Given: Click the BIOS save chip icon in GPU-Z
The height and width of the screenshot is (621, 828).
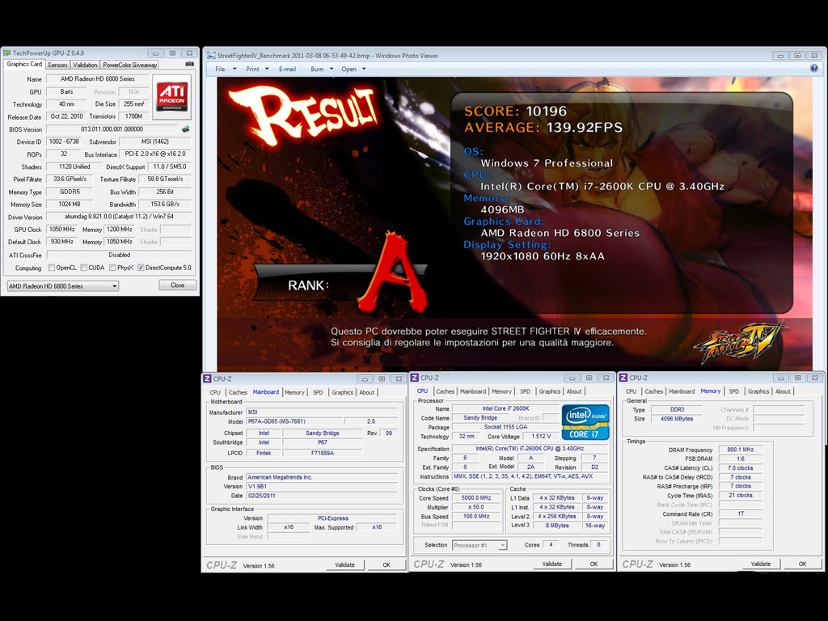Looking at the screenshot, I should click(x=185, y=129).
